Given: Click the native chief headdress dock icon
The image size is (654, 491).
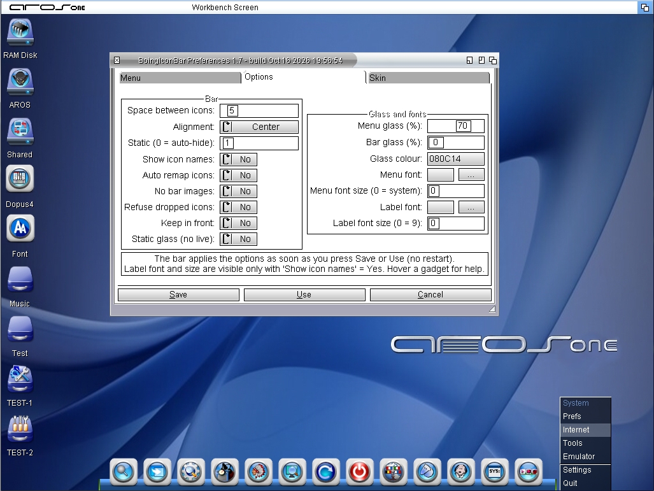Looking at the screenshot, I should point(259,472).
